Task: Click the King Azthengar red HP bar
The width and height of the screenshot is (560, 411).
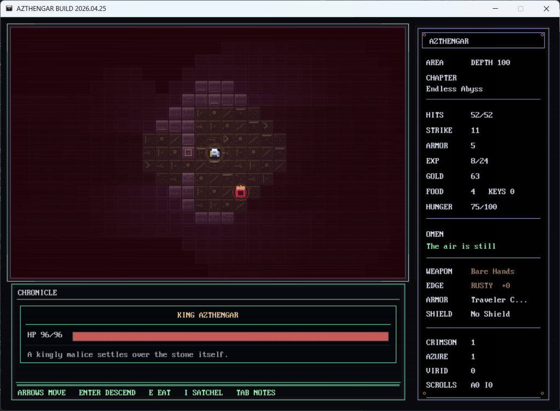Action: (230, 336)
